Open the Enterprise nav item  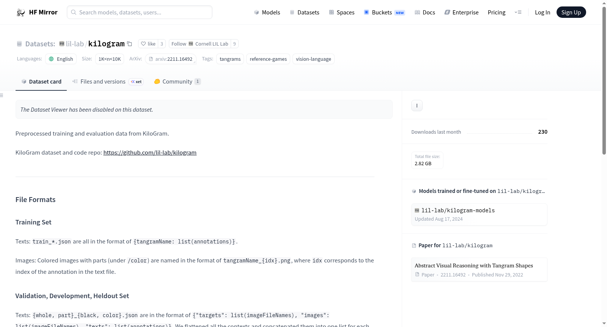[462, 13]
